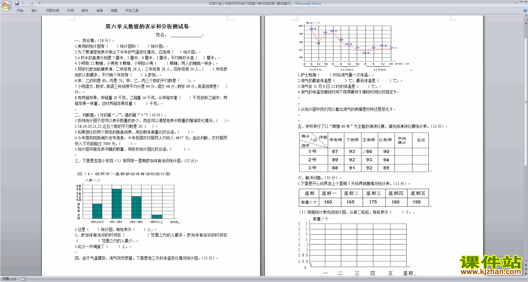Click the proofing check icon in status bar
Viewport: 528px width, 282px height.
click(x=23, y=279)
